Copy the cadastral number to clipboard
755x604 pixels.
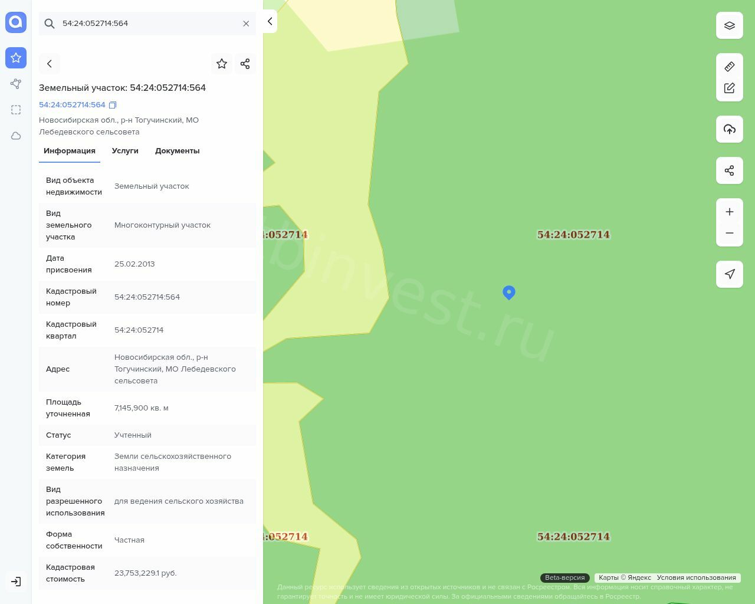[113, 105]
